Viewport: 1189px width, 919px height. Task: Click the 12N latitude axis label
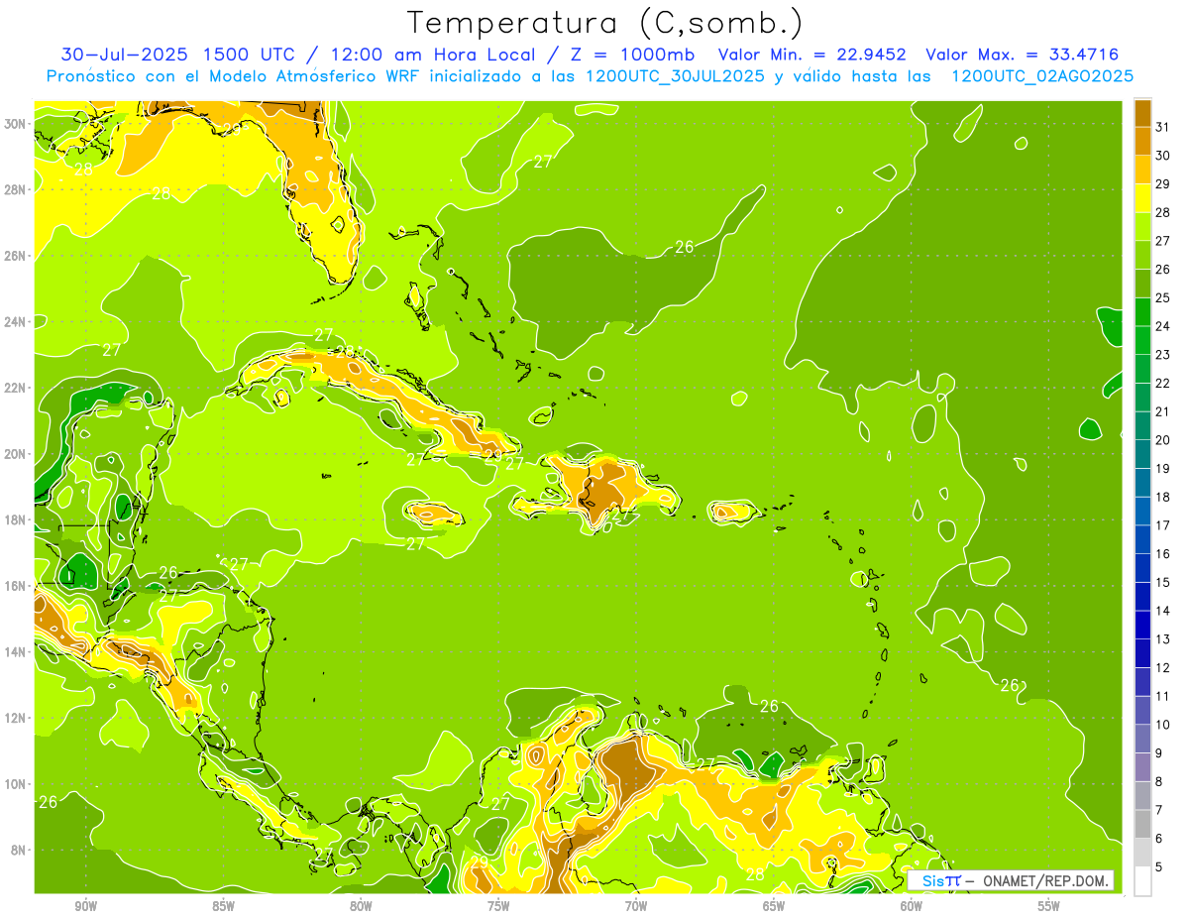click(16, 718)
